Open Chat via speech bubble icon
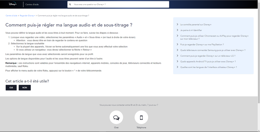This screenshot has width=260, height=132. 116,117
